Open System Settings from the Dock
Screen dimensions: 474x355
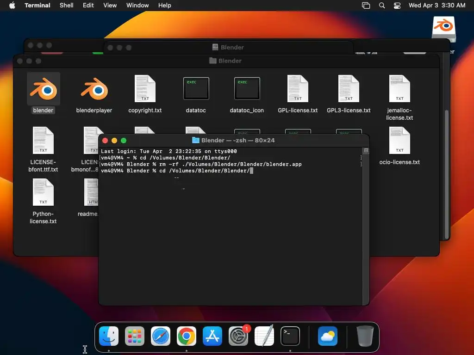click(x=238, y=336)
